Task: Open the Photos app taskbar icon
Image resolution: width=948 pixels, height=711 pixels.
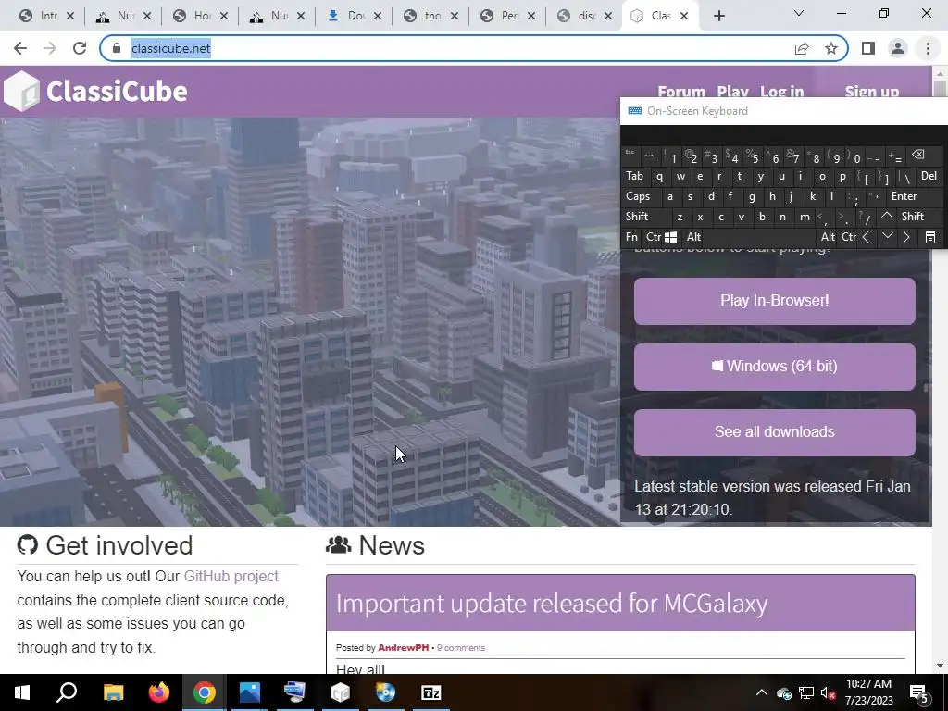Action: pyautogui.click(x=250, y=692)
